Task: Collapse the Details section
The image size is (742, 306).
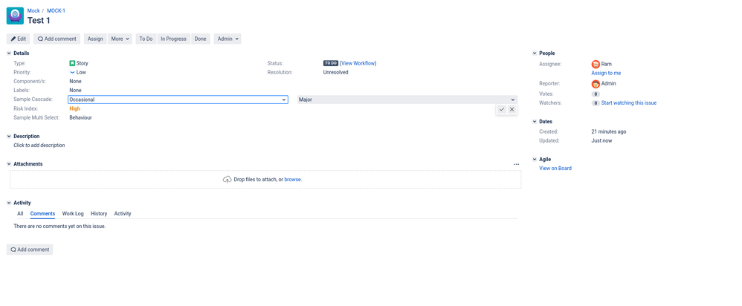Action: click(9, 53)
